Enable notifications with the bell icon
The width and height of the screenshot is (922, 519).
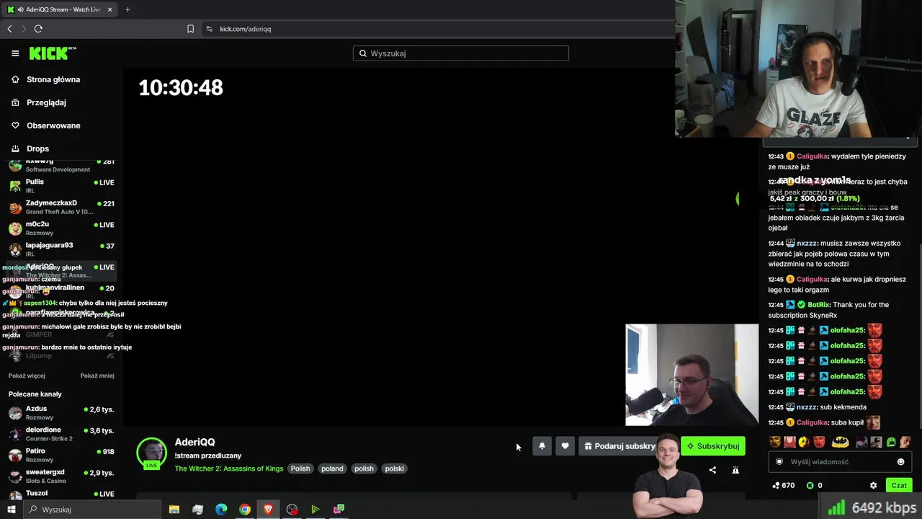pos(542,446)
